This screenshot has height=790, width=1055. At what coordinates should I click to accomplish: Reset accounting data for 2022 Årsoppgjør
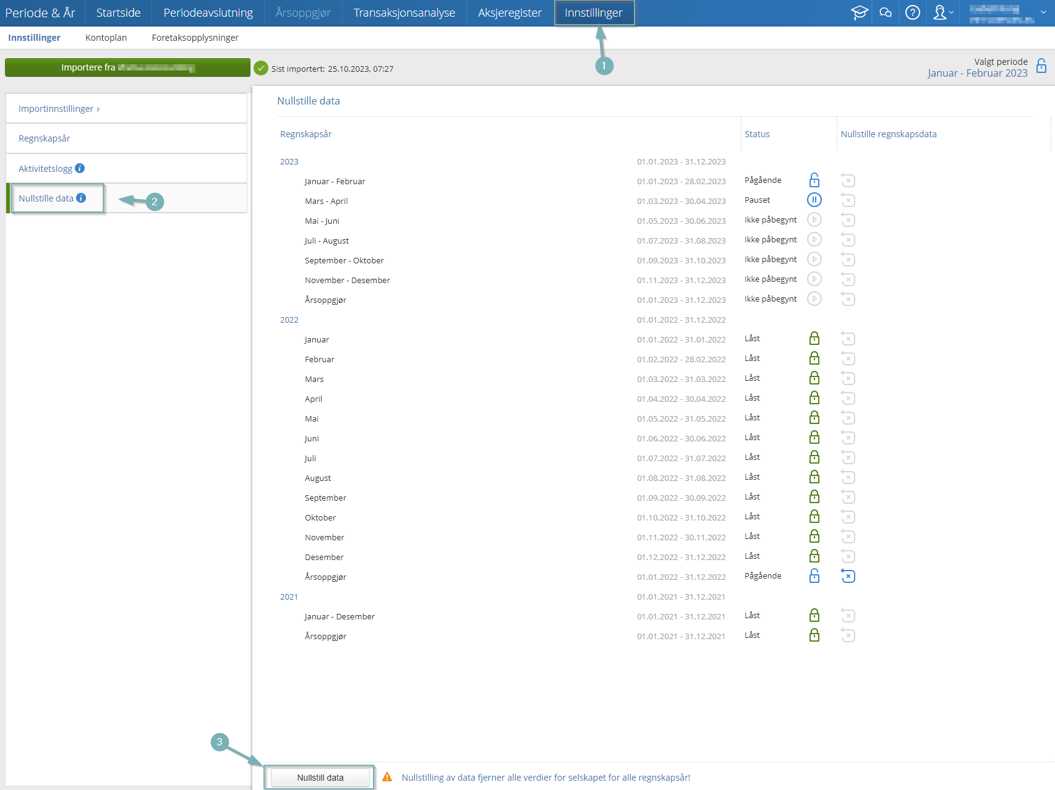pyautogui.click(x=848, y=576)
